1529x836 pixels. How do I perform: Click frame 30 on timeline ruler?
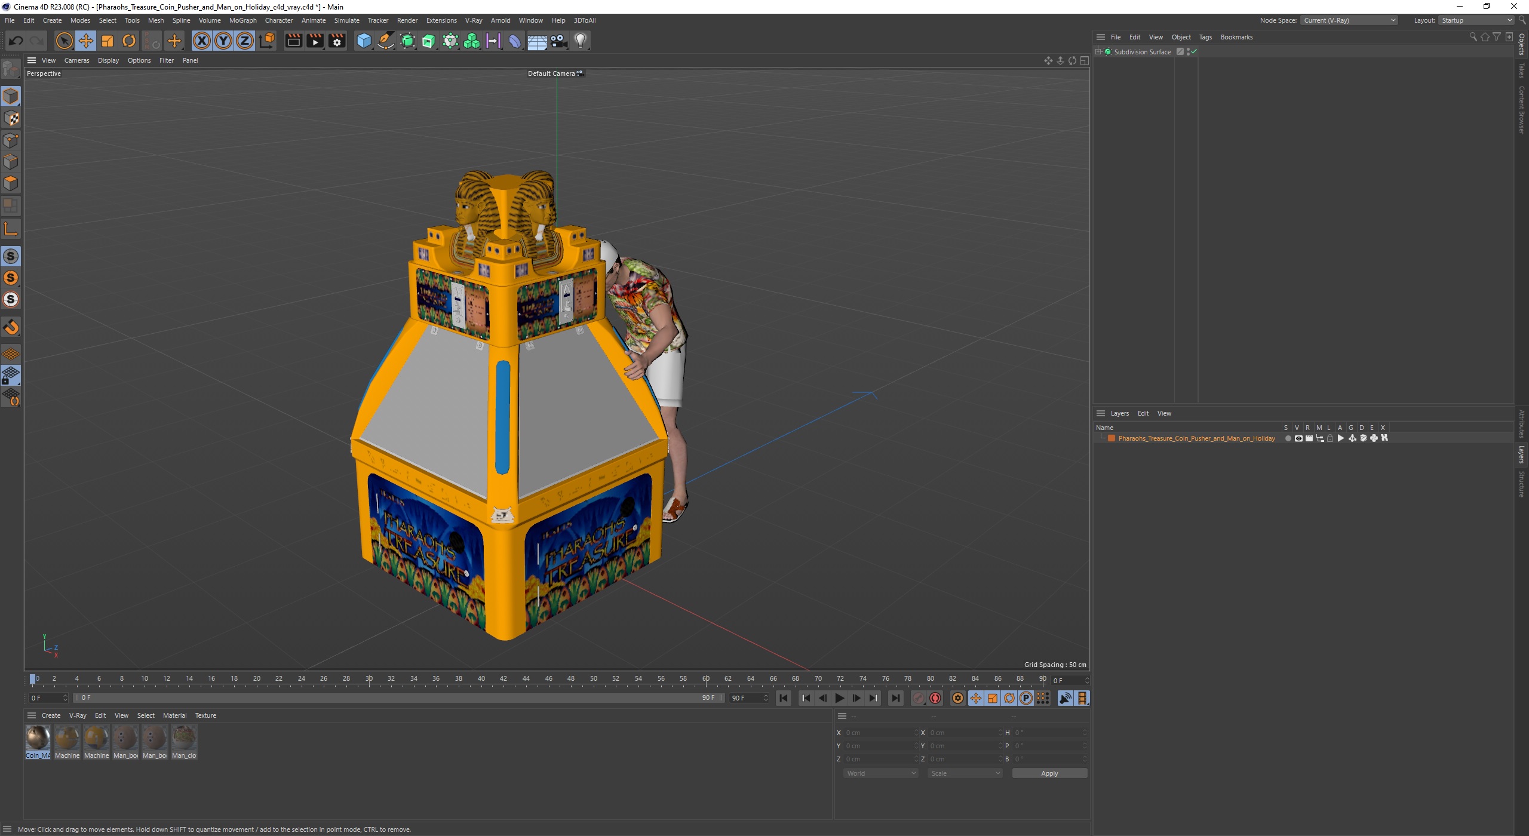[369, 679]
